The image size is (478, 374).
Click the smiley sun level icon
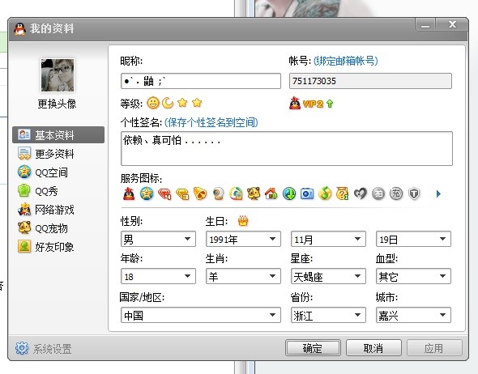[153, 103]
